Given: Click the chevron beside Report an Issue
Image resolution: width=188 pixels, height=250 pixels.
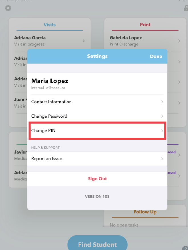Looking at the screenshot, I should (162, 158).
